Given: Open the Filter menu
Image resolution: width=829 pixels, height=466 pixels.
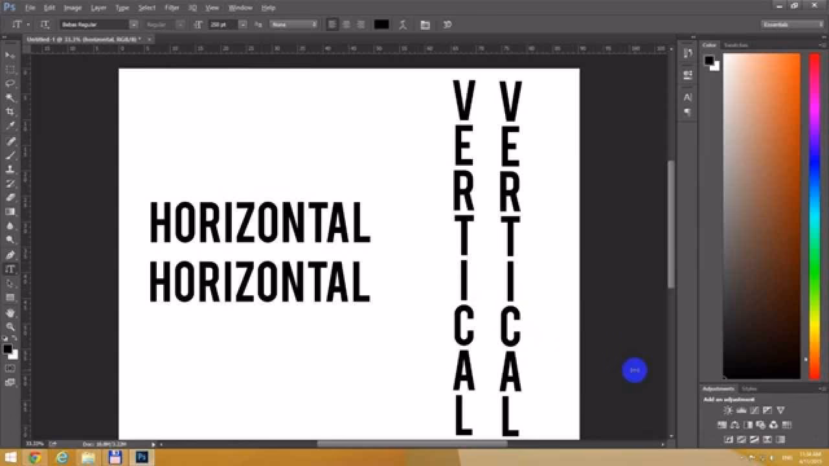Looking at the screenshot, I should tap(171, 7).
